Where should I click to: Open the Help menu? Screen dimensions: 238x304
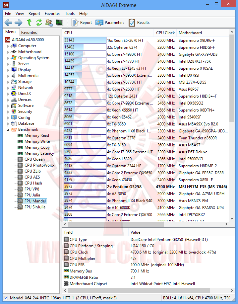pyautogui.click(x=83, y=14)
